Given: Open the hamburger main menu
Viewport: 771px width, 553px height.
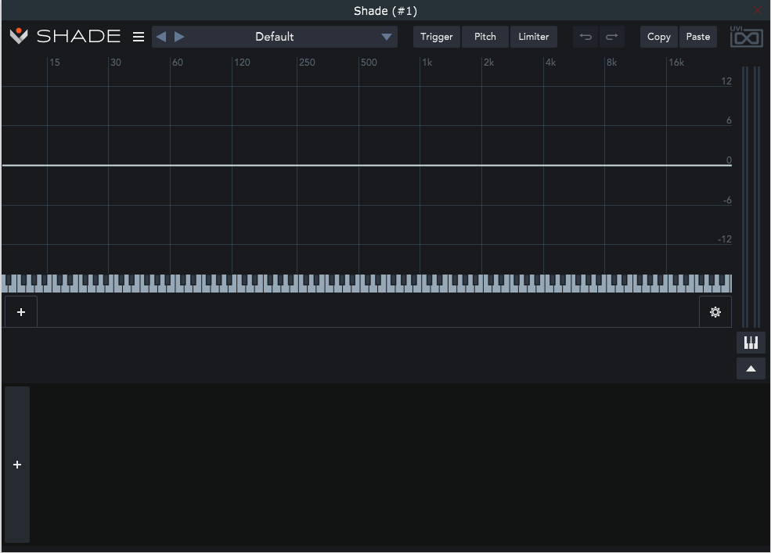Looking at the screenshot, I should pos(139,37).
